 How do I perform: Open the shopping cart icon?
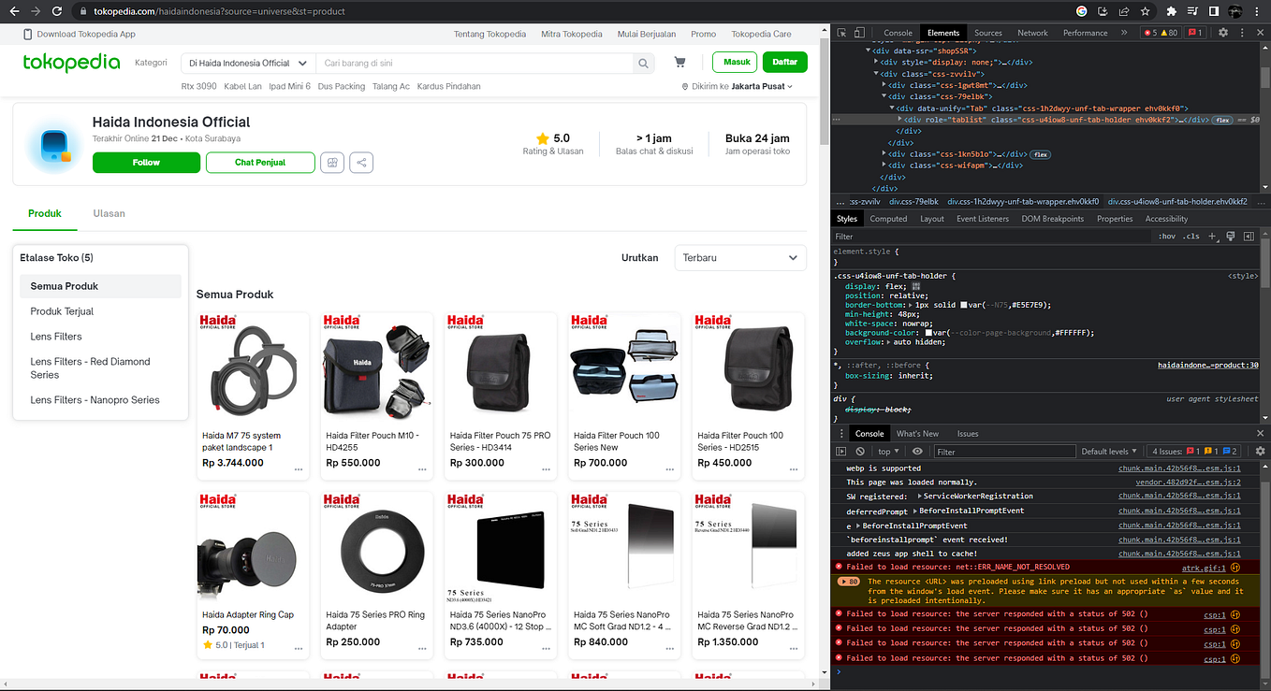point(680,61)
